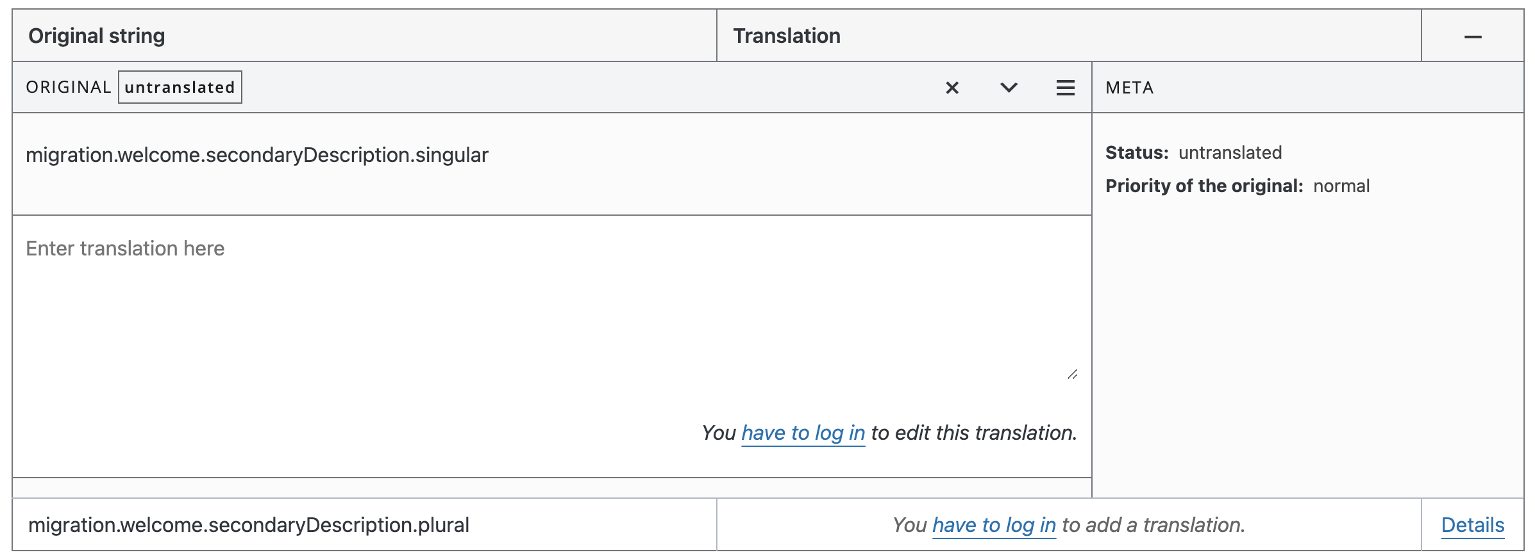The width and height of the screenshot is (1535, 557).
Task: Click the 'Translation' column header
Action: [x=787, y=36]
